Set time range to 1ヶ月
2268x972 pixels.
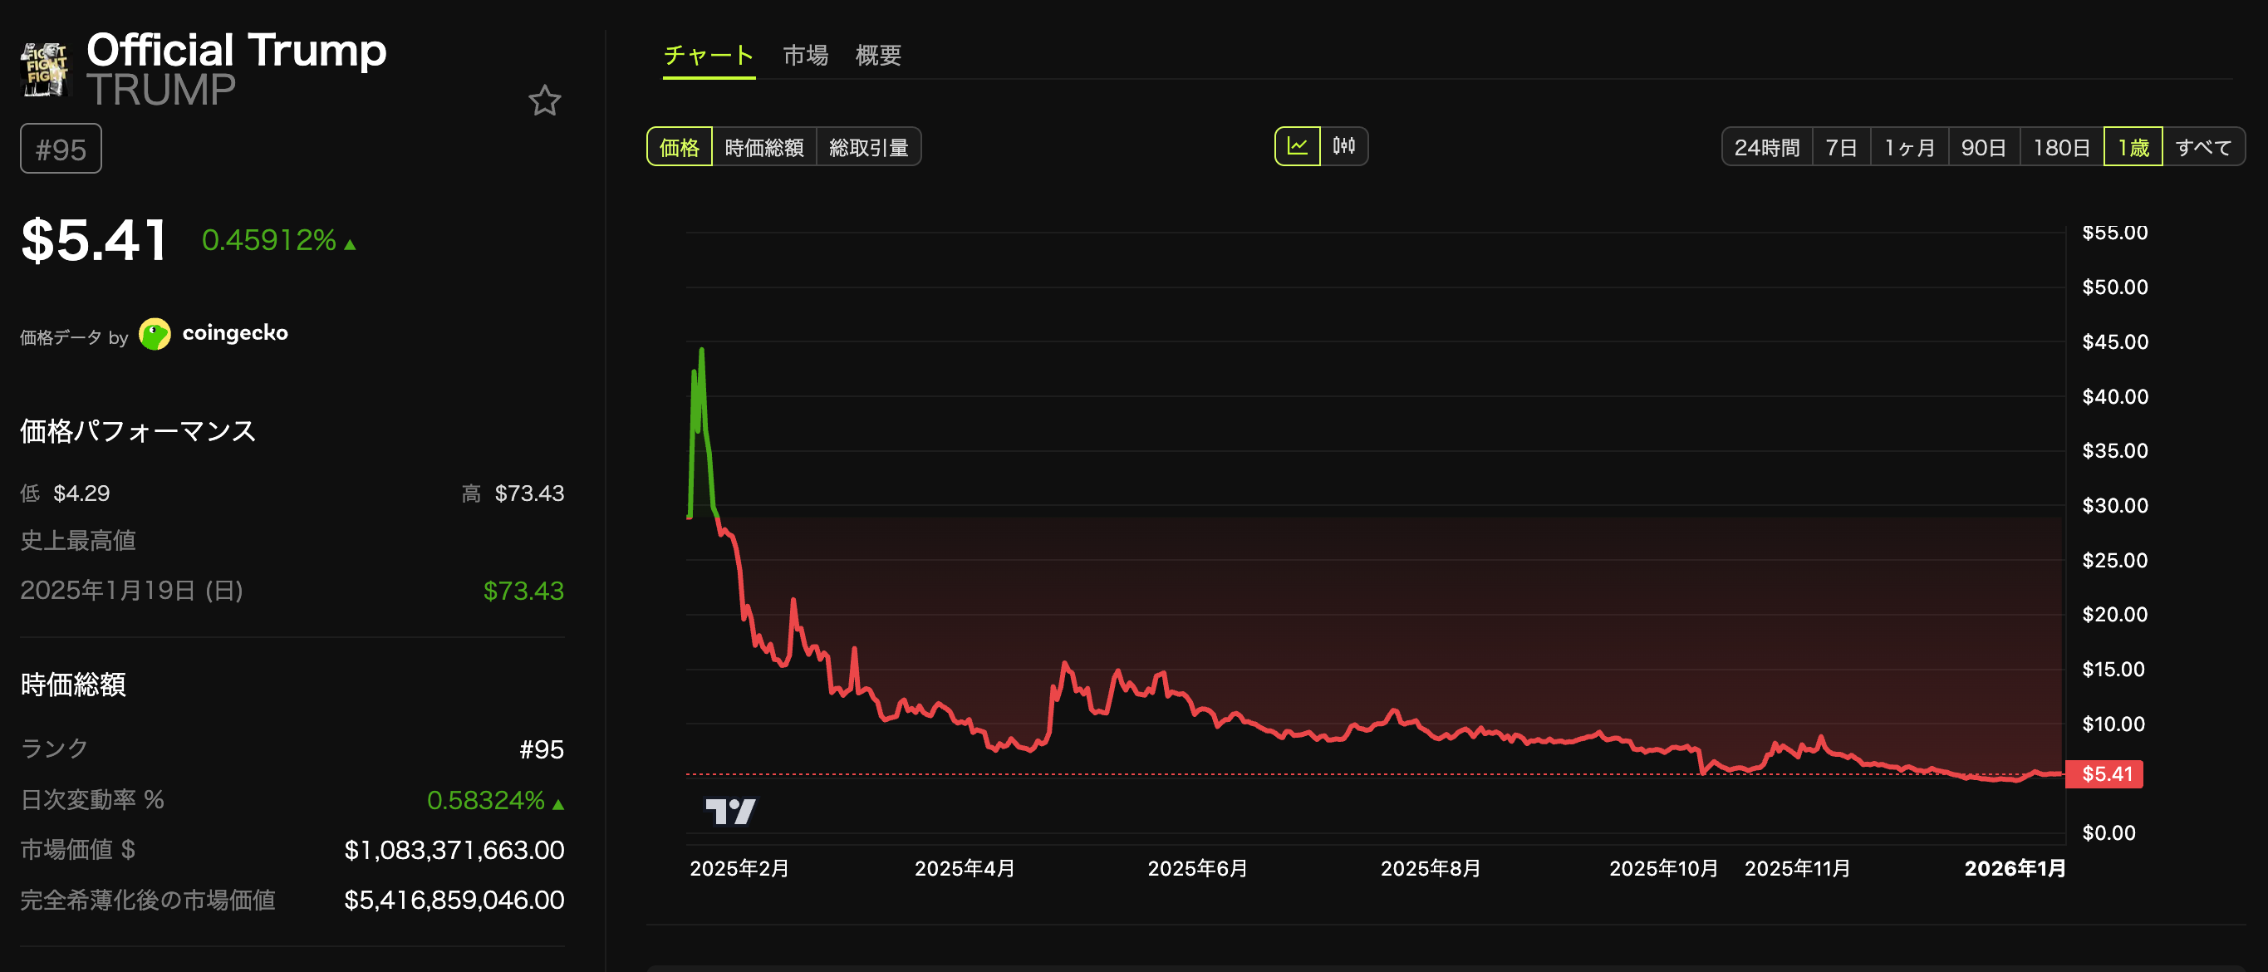[1909, 147]
